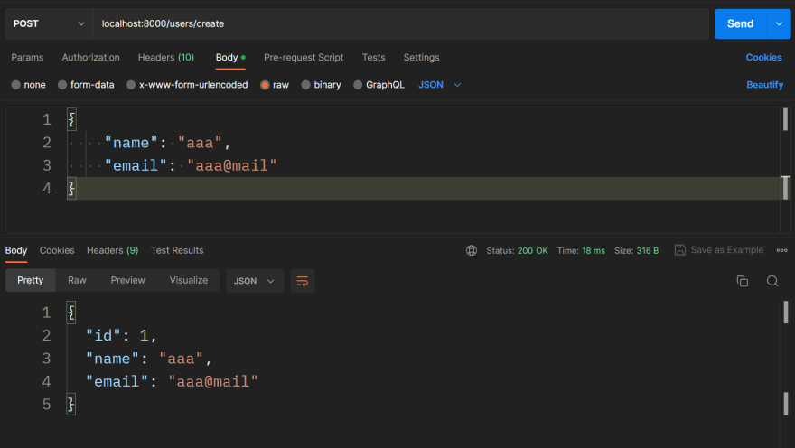
Task: Click the "id": 1 response line
Action: point(121,335)
